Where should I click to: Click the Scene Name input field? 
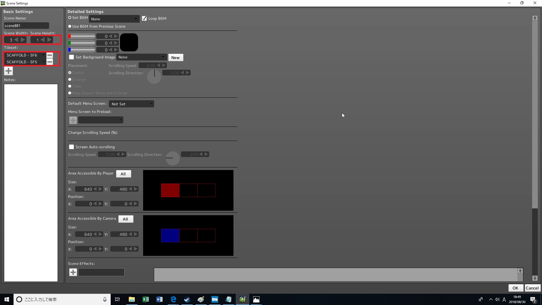click(x=26, y=26)
